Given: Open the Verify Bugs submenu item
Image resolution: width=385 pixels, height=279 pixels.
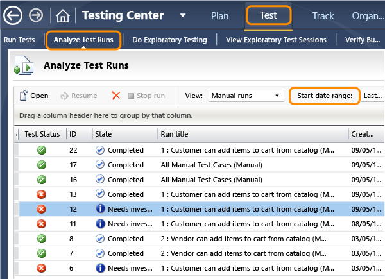Looking at the screenshot, I should click(x=363, y=40).
